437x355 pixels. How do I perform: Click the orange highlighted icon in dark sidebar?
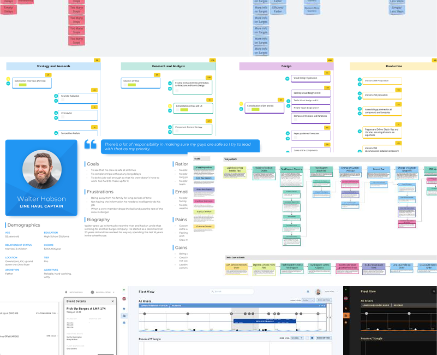pos(347,316)
